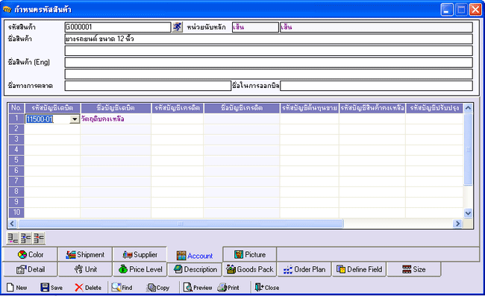The height and width of the screenshot is (296, 485).
Task: Click the second row-edit icon under the grid
Action: (x=25, y=239)
